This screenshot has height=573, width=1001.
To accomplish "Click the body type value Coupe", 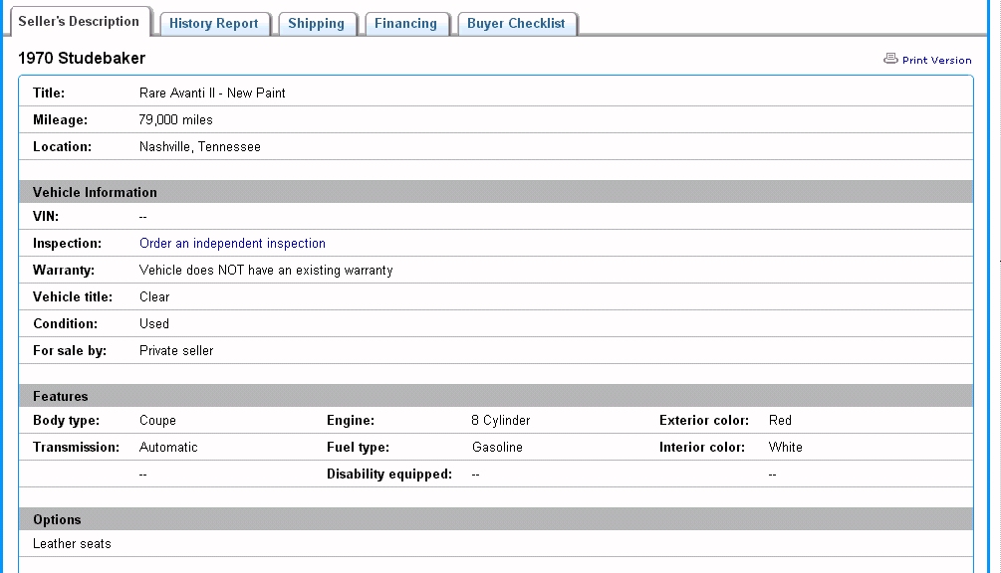I will click(x=157, y=421).
